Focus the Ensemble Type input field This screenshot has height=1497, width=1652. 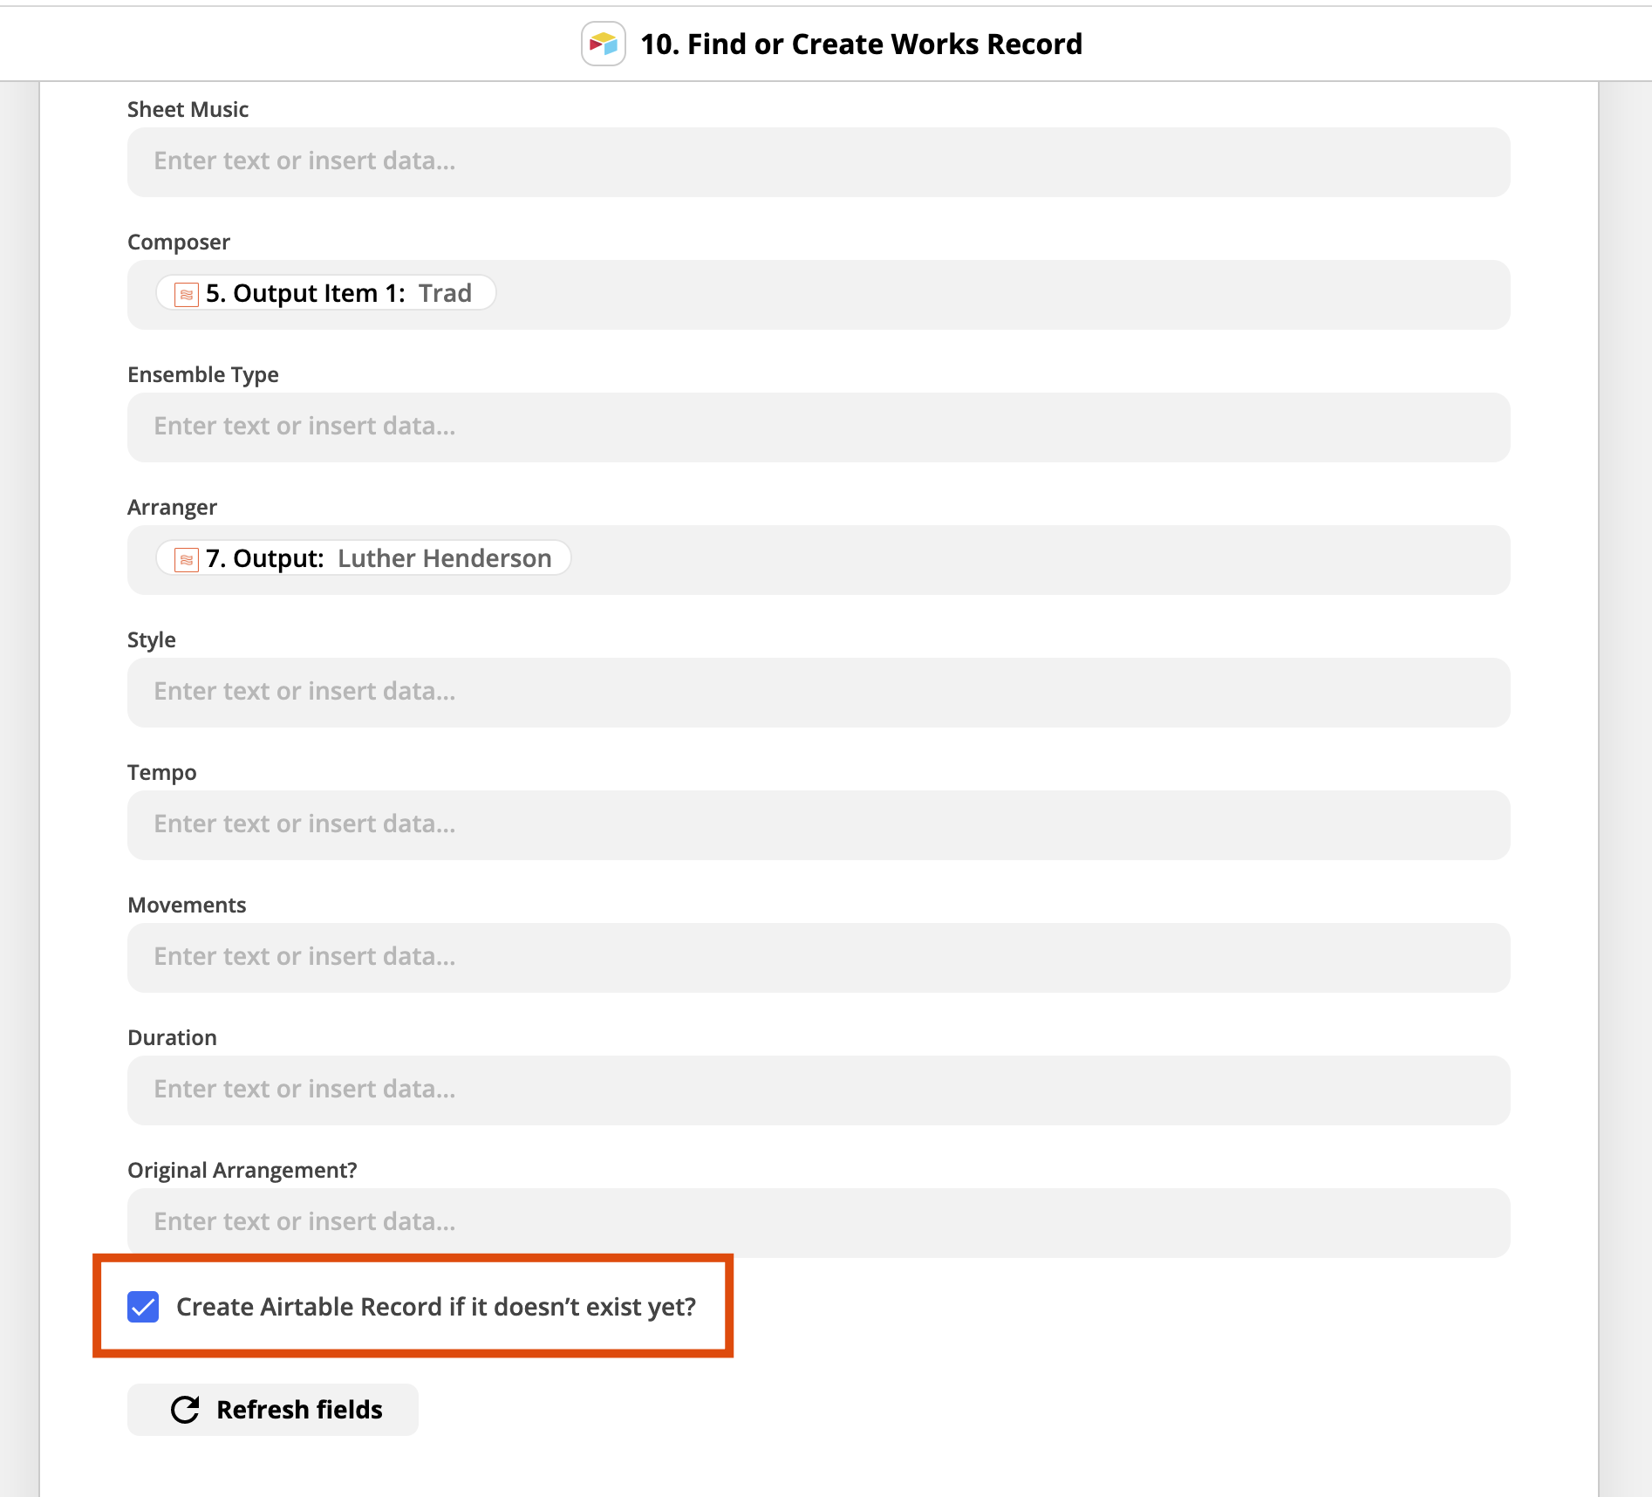pyautogui.click(x=819, y=427)
